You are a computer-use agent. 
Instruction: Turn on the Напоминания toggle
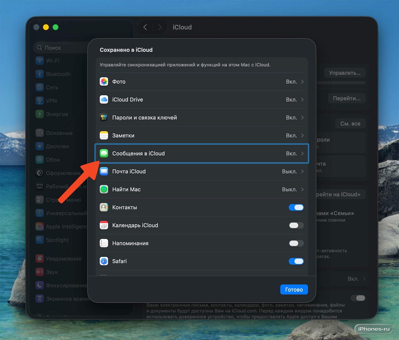coord(296,243)
